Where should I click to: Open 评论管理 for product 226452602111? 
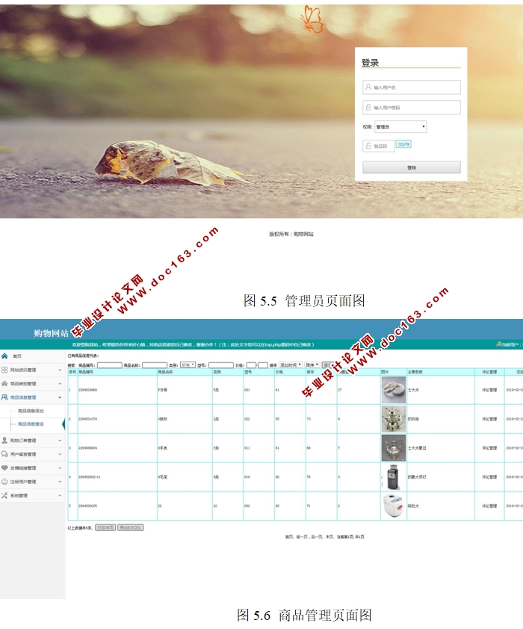click(x=489, y=477)
